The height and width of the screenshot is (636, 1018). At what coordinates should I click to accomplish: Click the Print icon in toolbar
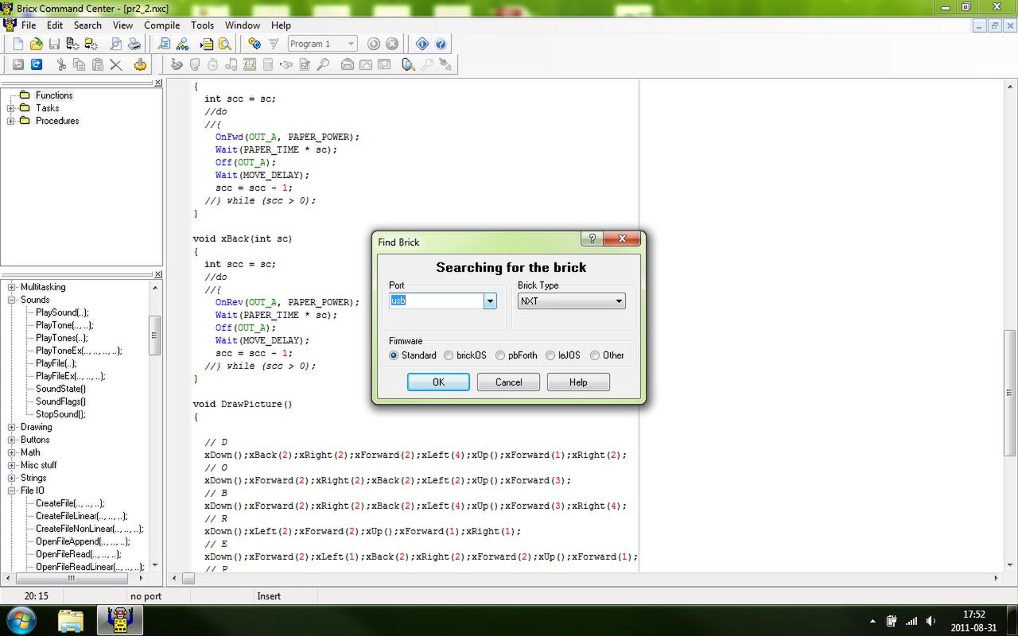[x=134, y=45]
